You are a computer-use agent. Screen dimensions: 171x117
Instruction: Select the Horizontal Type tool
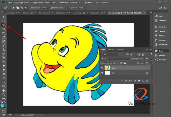(x=4, y=78)
